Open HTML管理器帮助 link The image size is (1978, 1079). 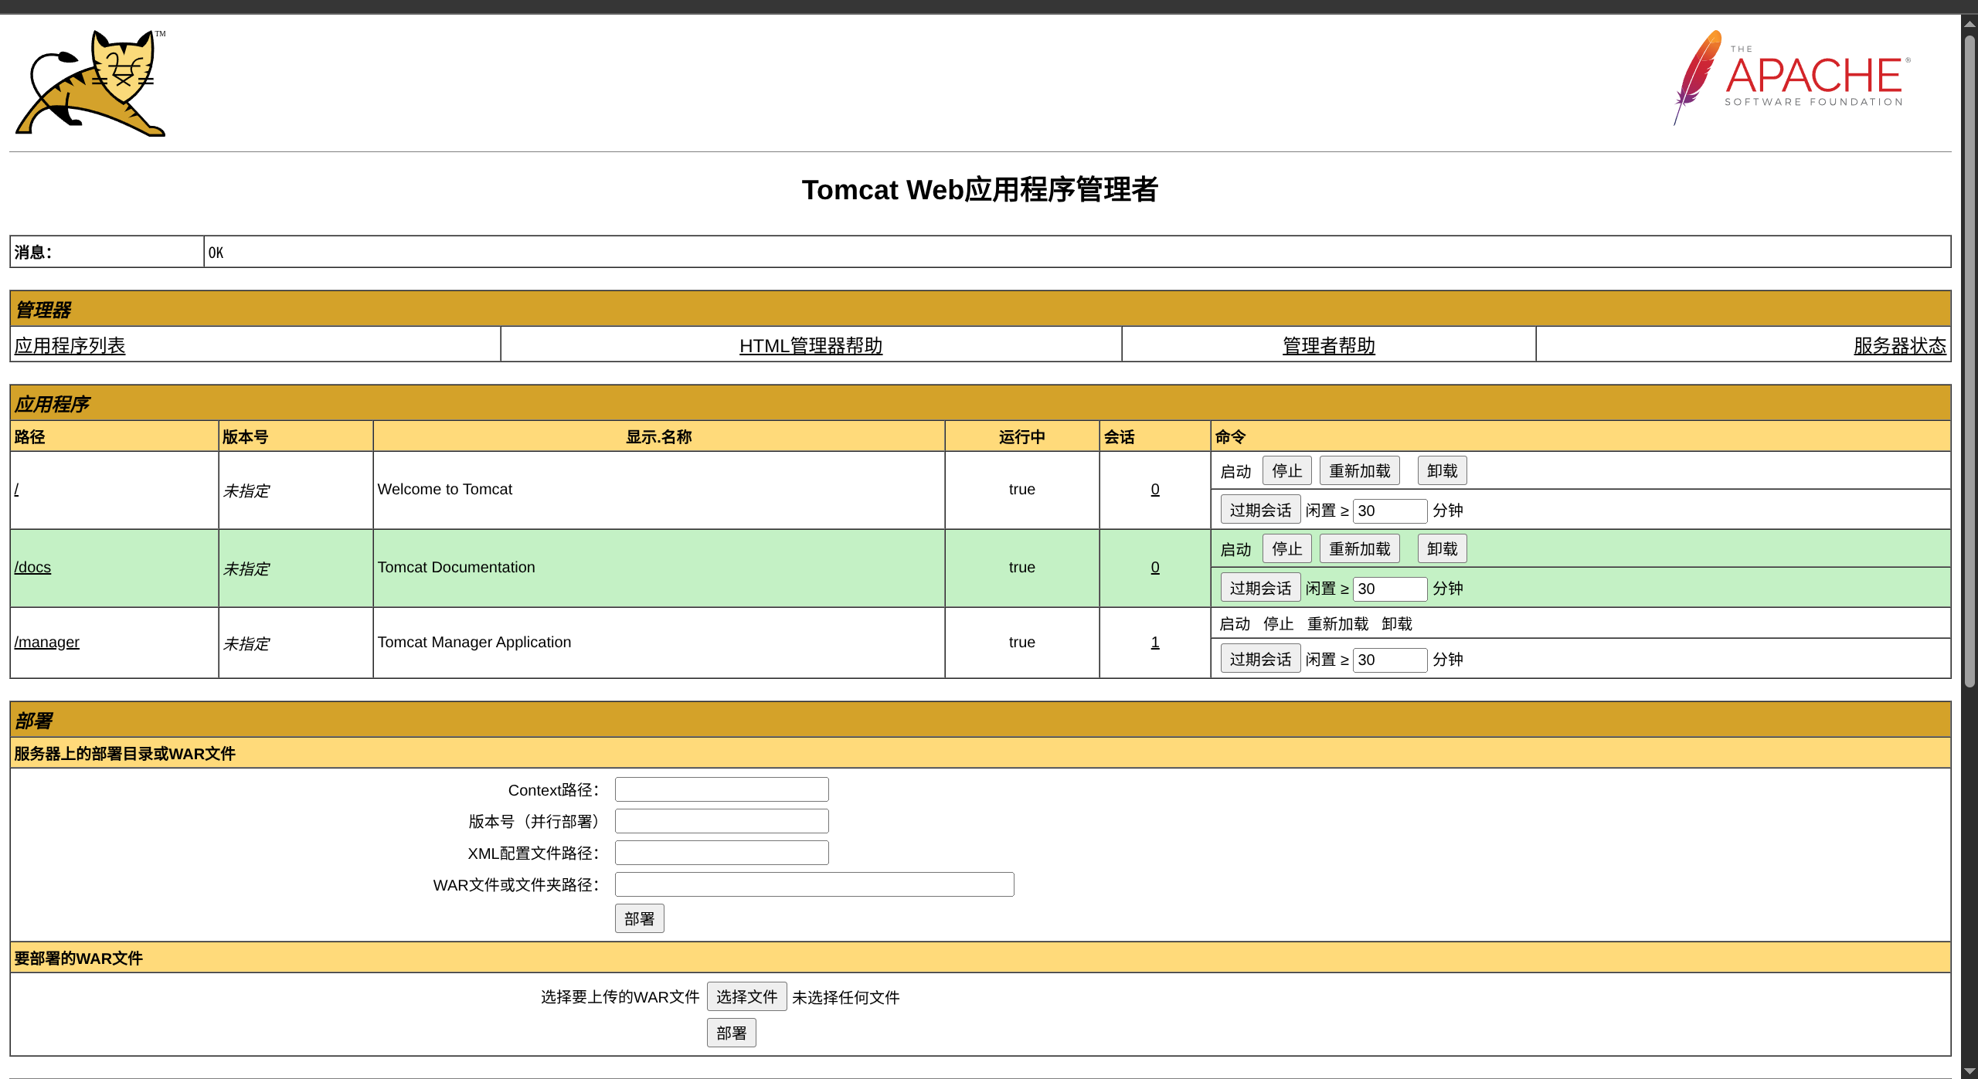point(811,345)
